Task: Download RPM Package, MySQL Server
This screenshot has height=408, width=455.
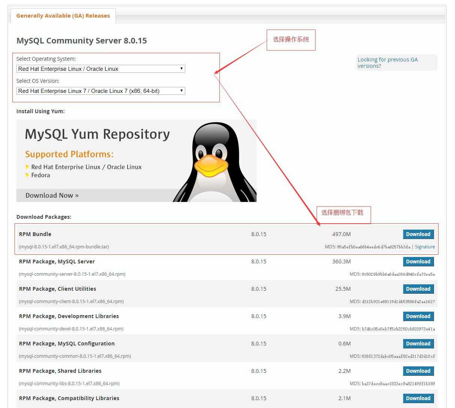Action: (418, 262)
